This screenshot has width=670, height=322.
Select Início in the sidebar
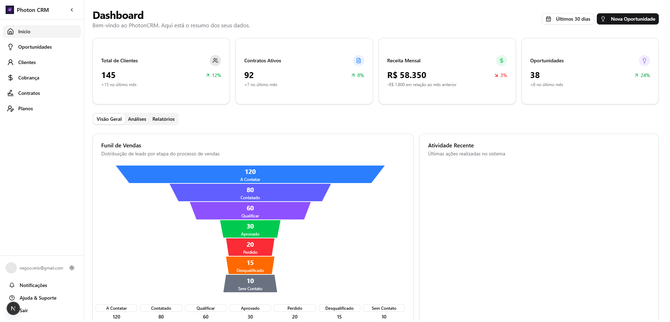point(24,31)
